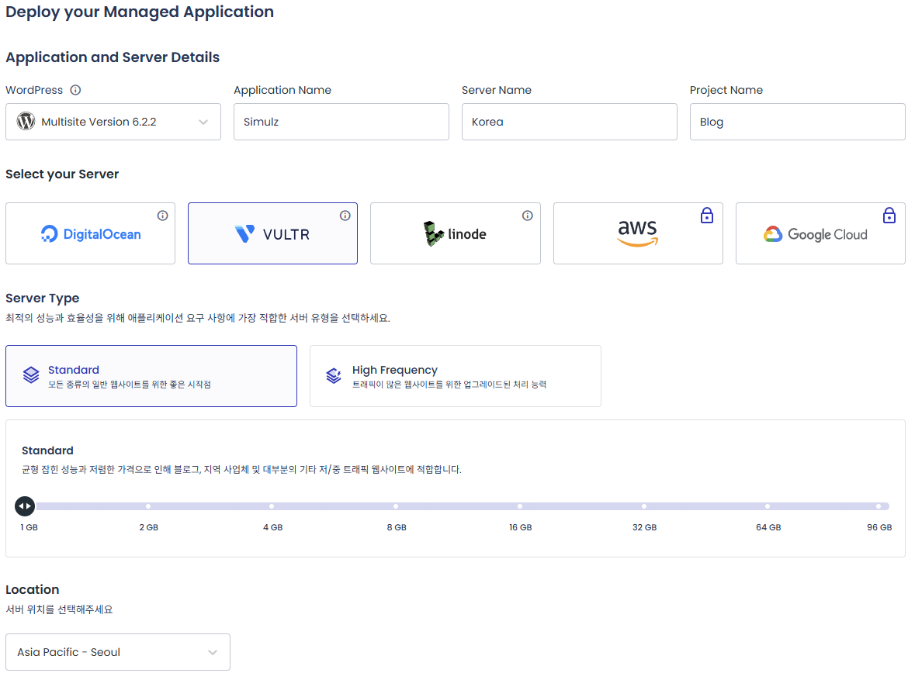Click the info icon on Linode card

(x=528, y=216)
